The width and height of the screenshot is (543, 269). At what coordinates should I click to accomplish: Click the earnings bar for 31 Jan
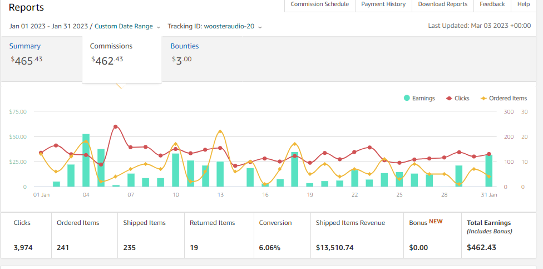tap(489, 171)
